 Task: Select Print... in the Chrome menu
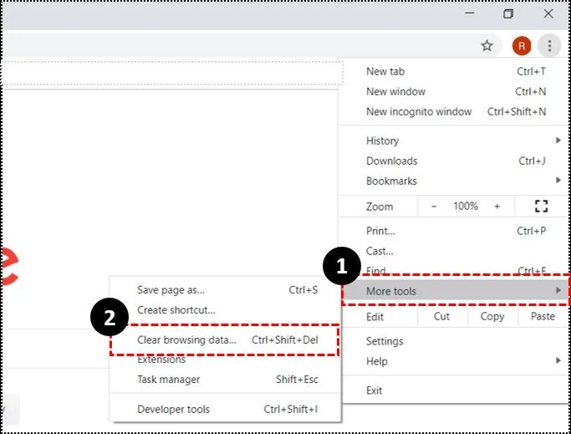coord(455,231)
